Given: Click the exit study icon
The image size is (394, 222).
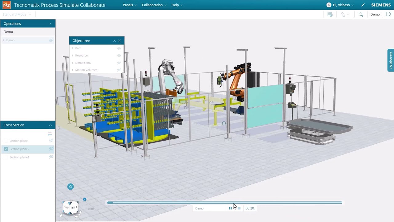Looking at the screenshot, I should [388, 14].
